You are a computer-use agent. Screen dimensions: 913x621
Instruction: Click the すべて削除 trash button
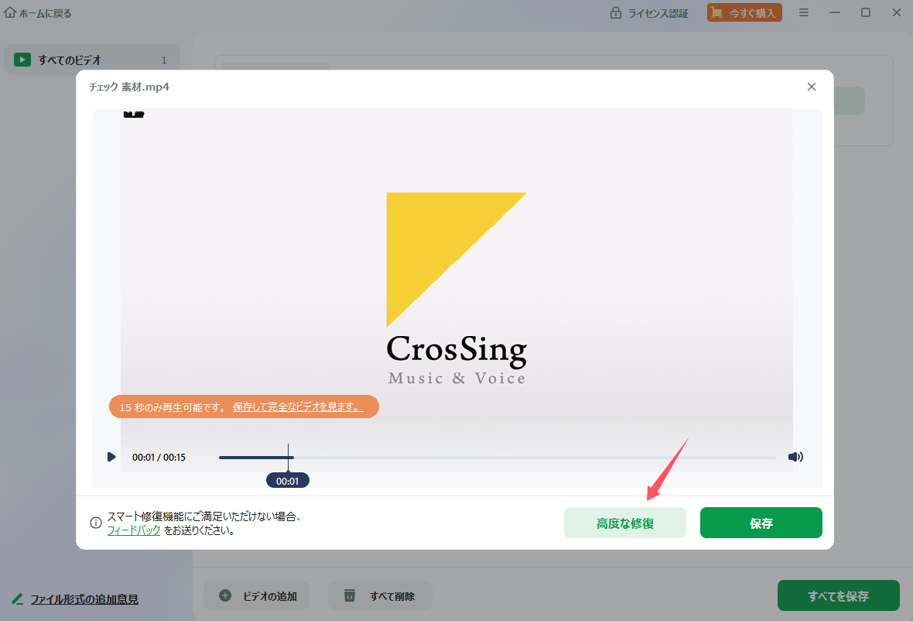(x=380, y=595)
